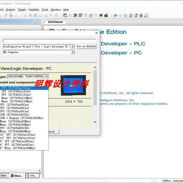Click the last page icon in toolbar

pyautogui.click(x=146, y=15)
